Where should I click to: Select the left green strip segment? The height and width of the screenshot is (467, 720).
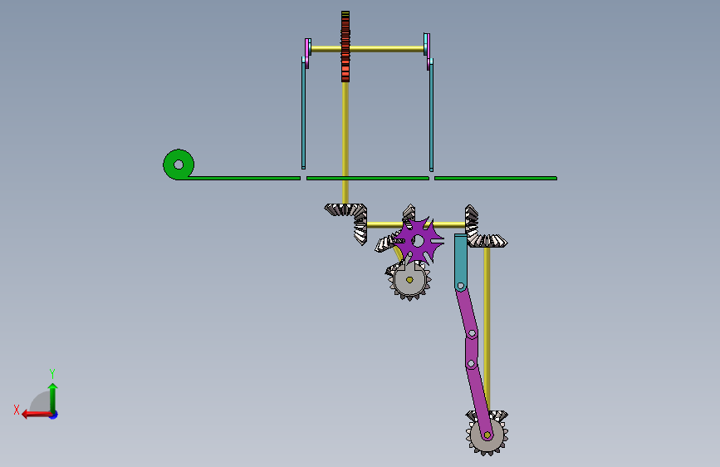point(243,179)
